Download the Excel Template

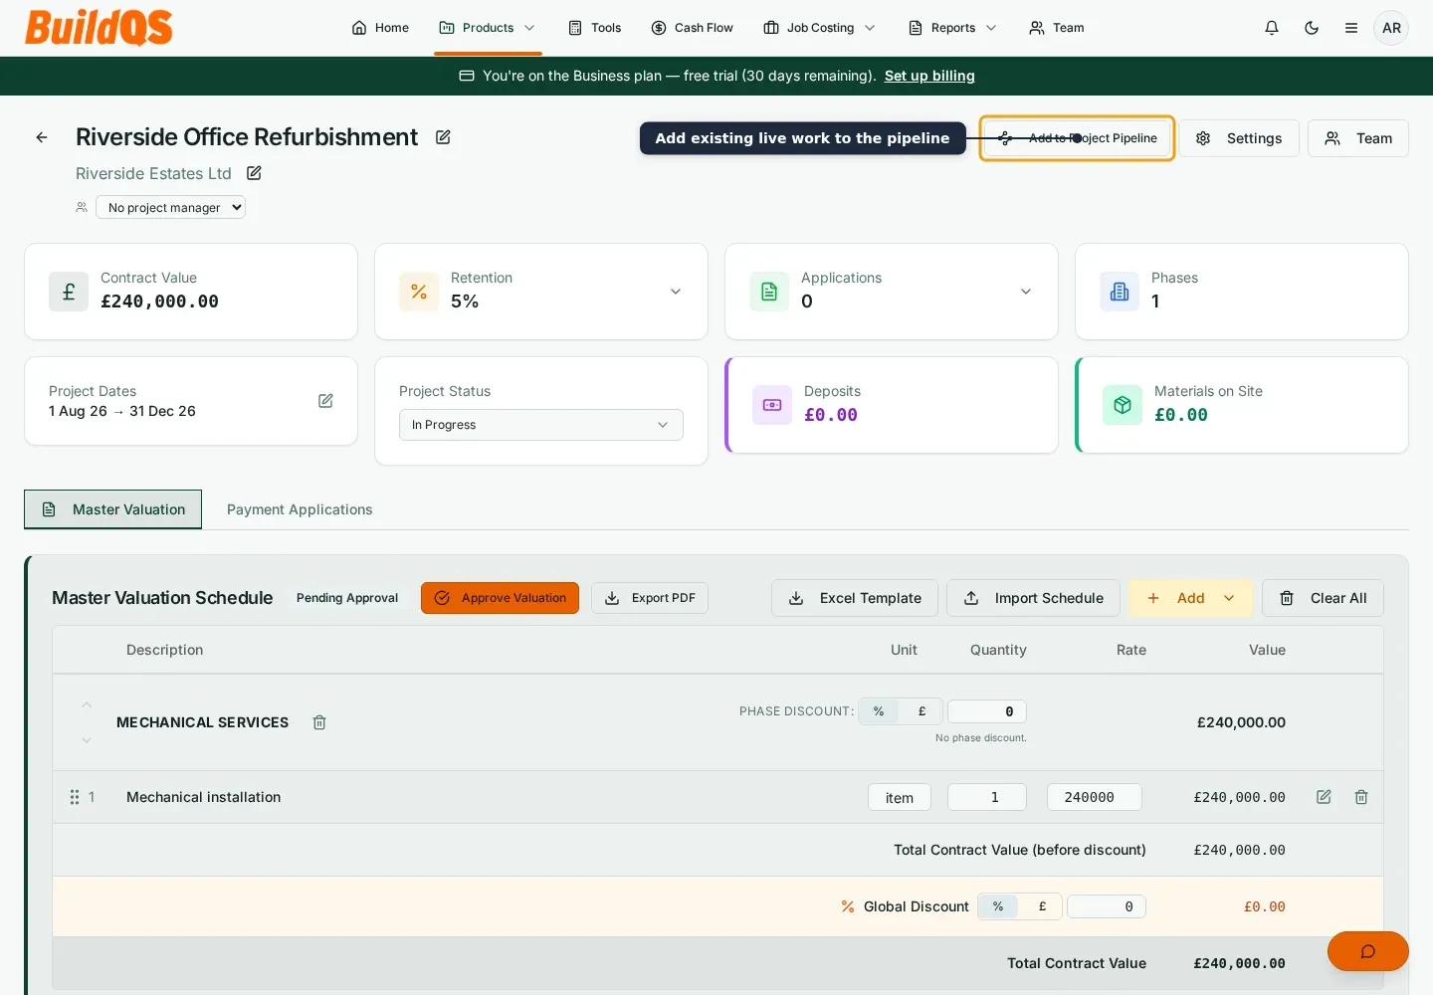[x=855, y=598]
